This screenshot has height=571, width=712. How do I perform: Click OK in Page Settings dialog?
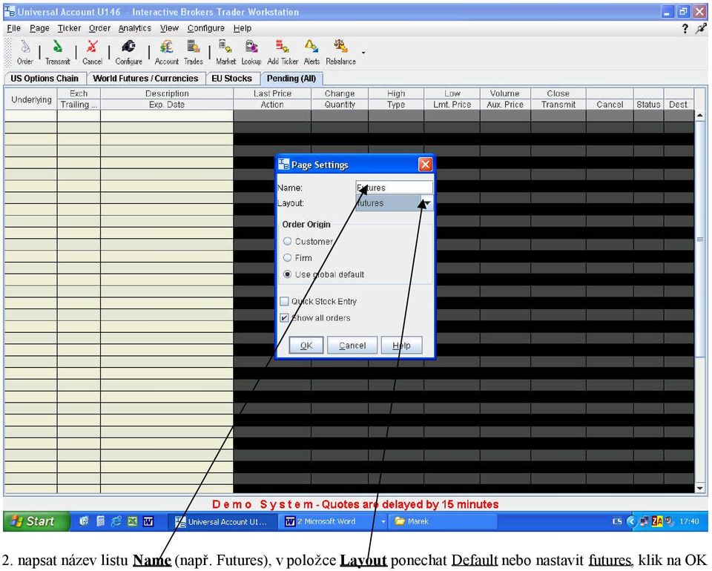pos(306,346)
